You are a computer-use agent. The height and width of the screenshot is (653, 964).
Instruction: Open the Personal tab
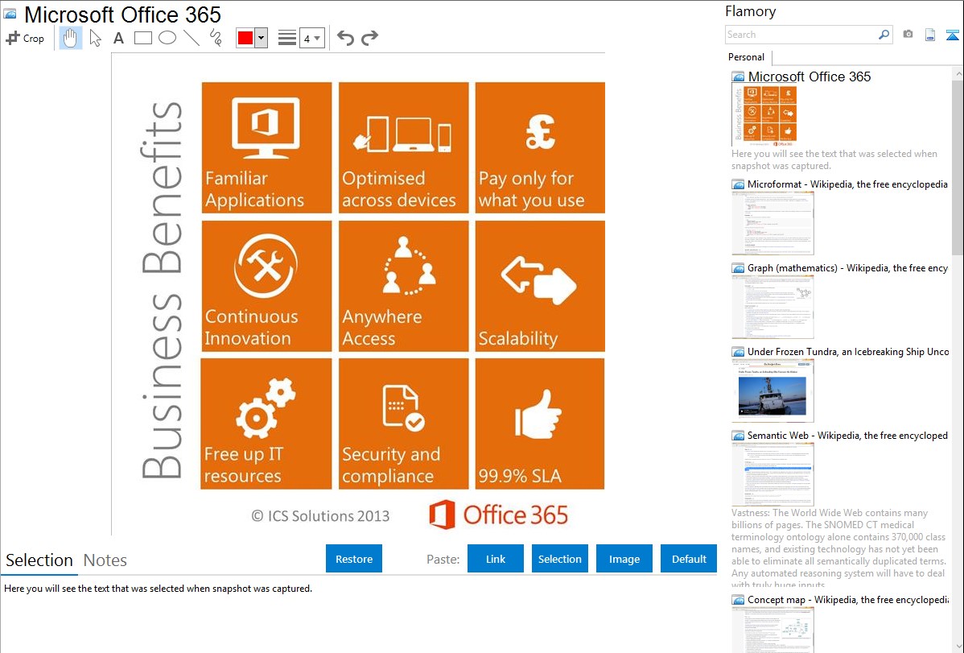[x=747, y=57]
